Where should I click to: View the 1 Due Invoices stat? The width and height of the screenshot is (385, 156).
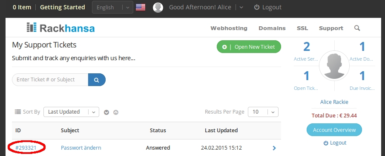pyautogui.click(x=362, y=81)
